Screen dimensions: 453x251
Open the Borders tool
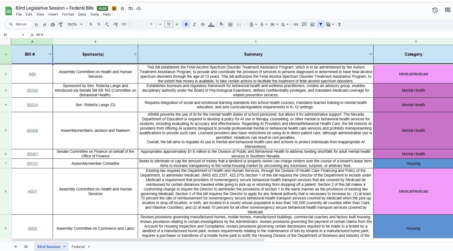coord(230,25)
